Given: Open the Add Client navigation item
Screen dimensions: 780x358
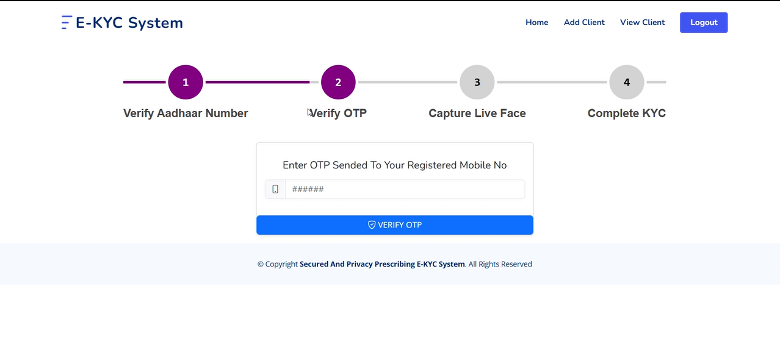Looking at the screenshot, I should click(x=584, y=22).
